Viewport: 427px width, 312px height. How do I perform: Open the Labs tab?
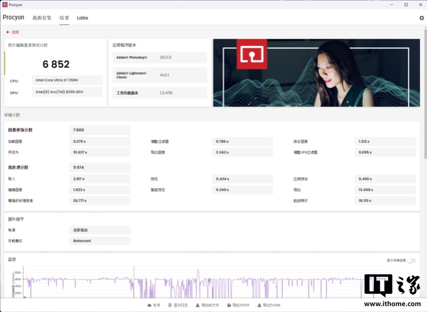click(82, 18)
